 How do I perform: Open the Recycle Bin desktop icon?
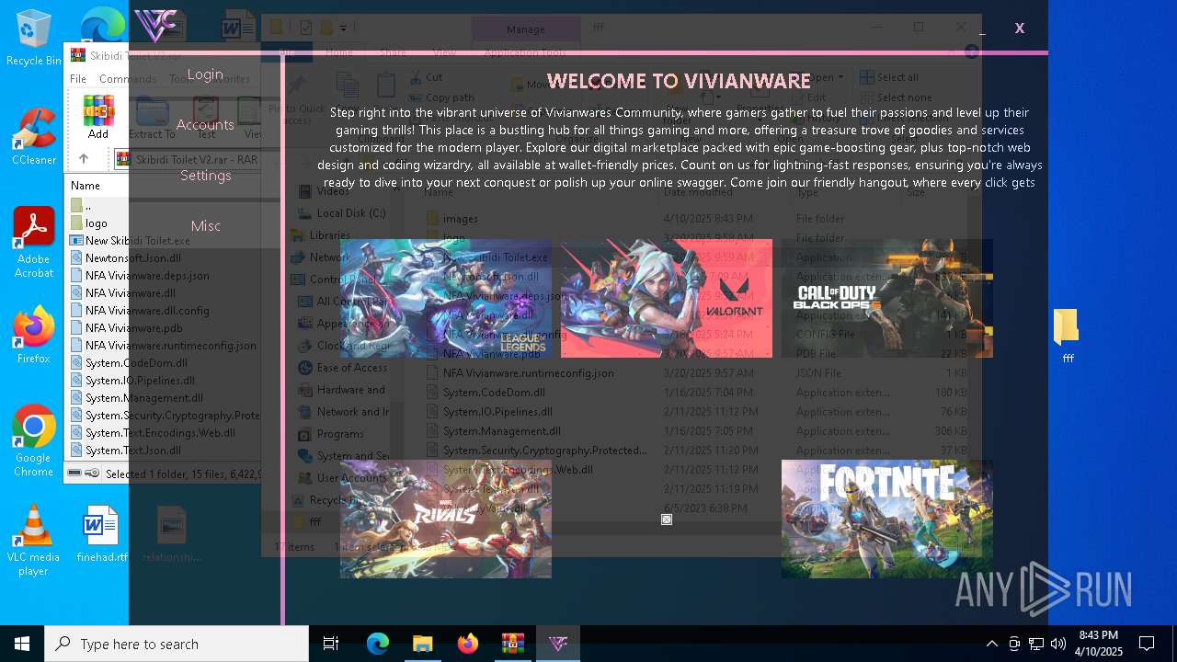click(x=33, y=38)
